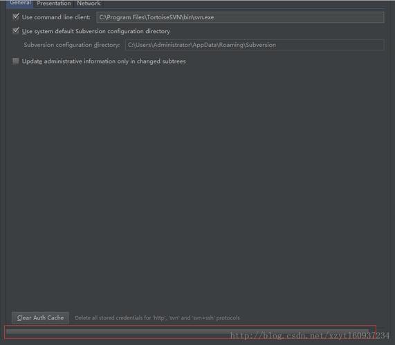This screenshot has height=345, width=395.
Task: Select the Network tab
Action: (89, 3)
